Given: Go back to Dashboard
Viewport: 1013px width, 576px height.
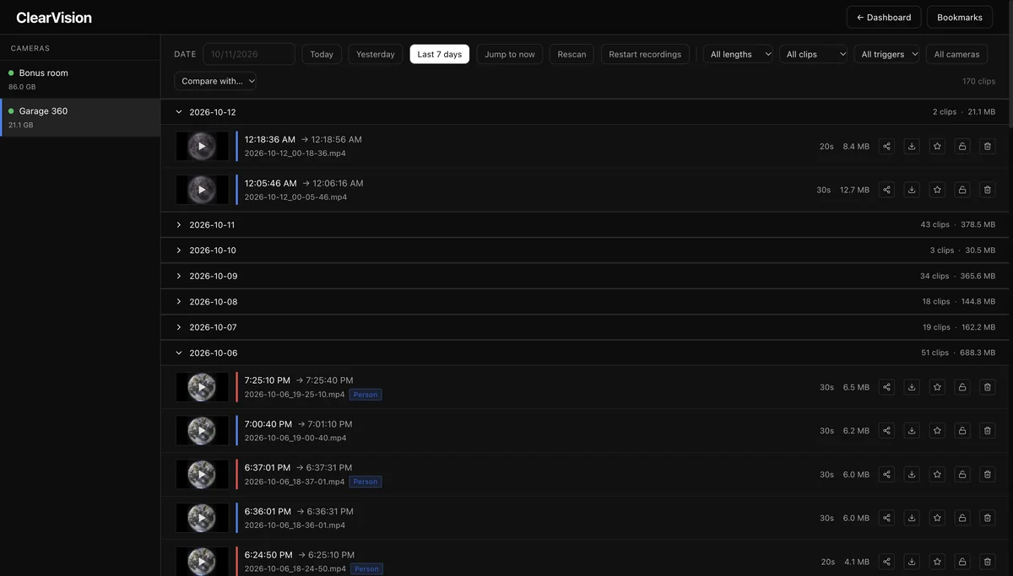Looking at the screenshot, I should [x=884, y=17].
